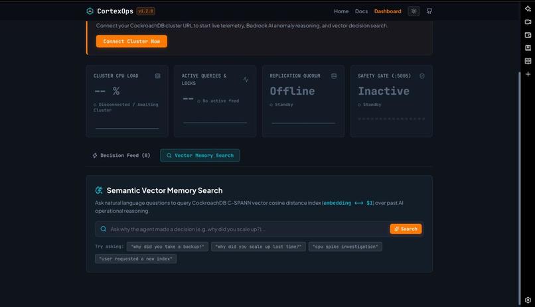The width and height of the screenshot is (535, 307).
Task: Open the reading book icon in browser sidebar
Action: click(528, 61)
